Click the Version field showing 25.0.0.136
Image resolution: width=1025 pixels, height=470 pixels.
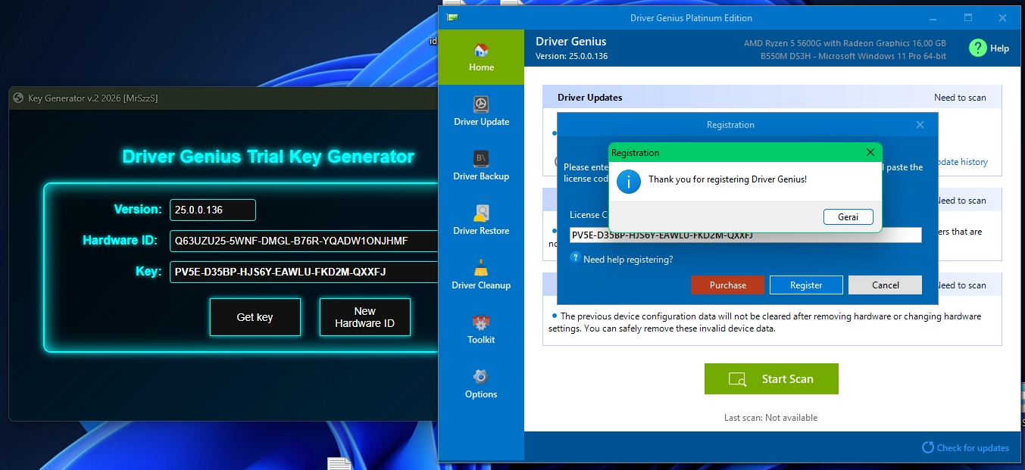click(x=212, y=210)
